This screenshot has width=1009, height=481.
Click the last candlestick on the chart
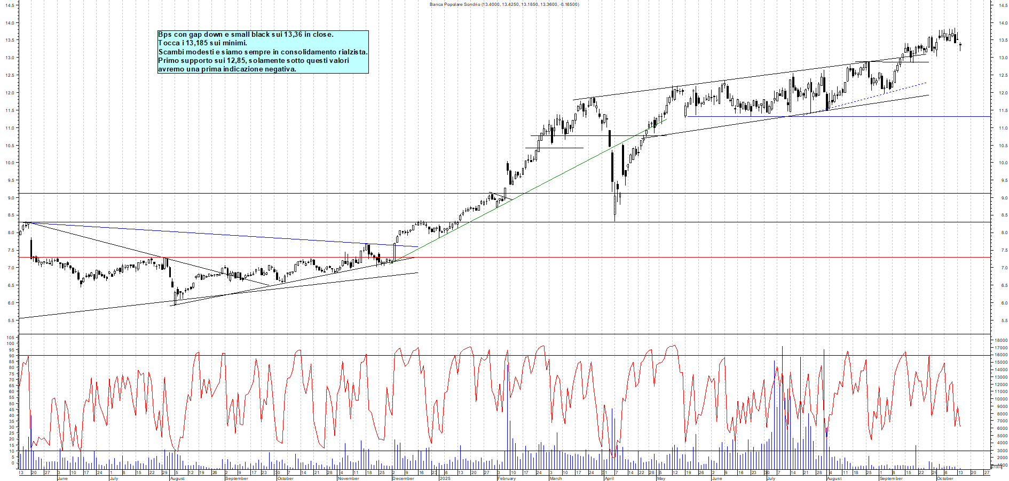(960, 46)
